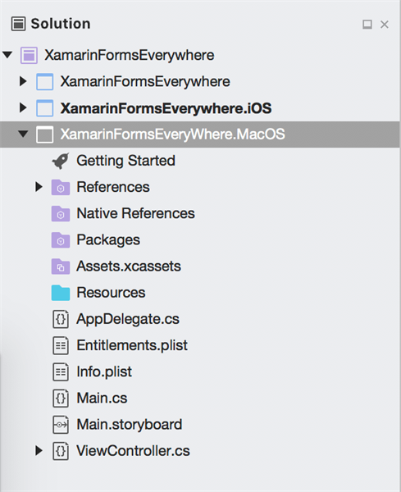Select the XamarinFormsEveryWhere.MacOS label
The image size is (401, 492).
(x=172, y=134)
